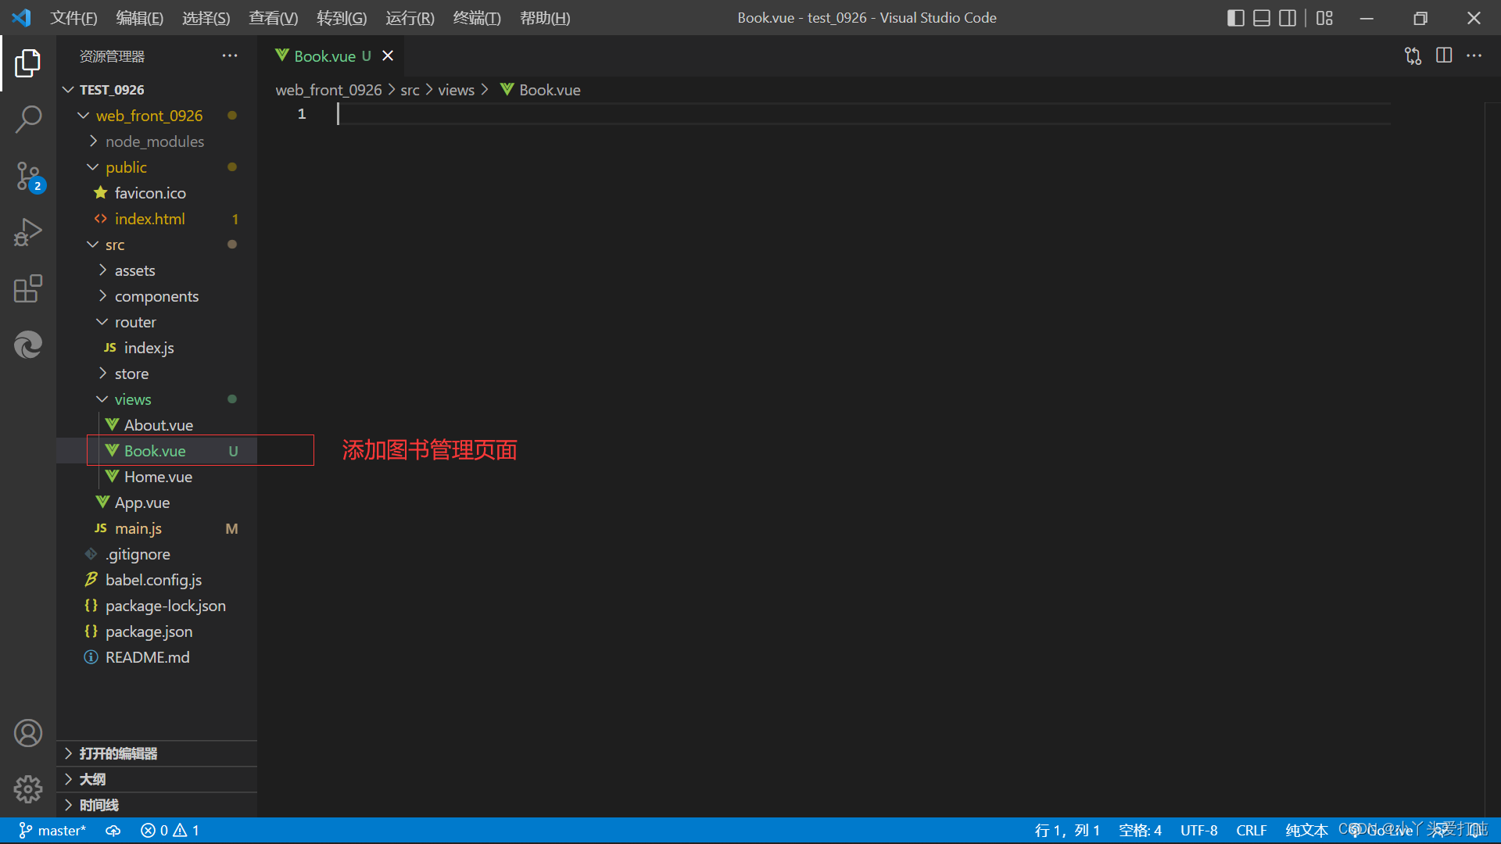The height and width of the screenshot is (844, 1501).
Task: Customize layout icon in title bar
Action: [x=1324, y=18]
